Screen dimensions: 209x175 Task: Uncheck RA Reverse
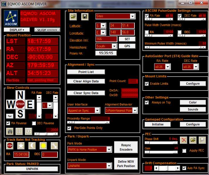coord(8,123)
